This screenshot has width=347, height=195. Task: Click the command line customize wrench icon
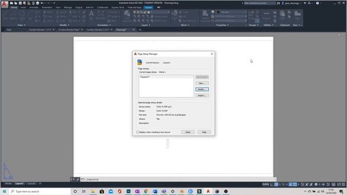tap(78, 179)
